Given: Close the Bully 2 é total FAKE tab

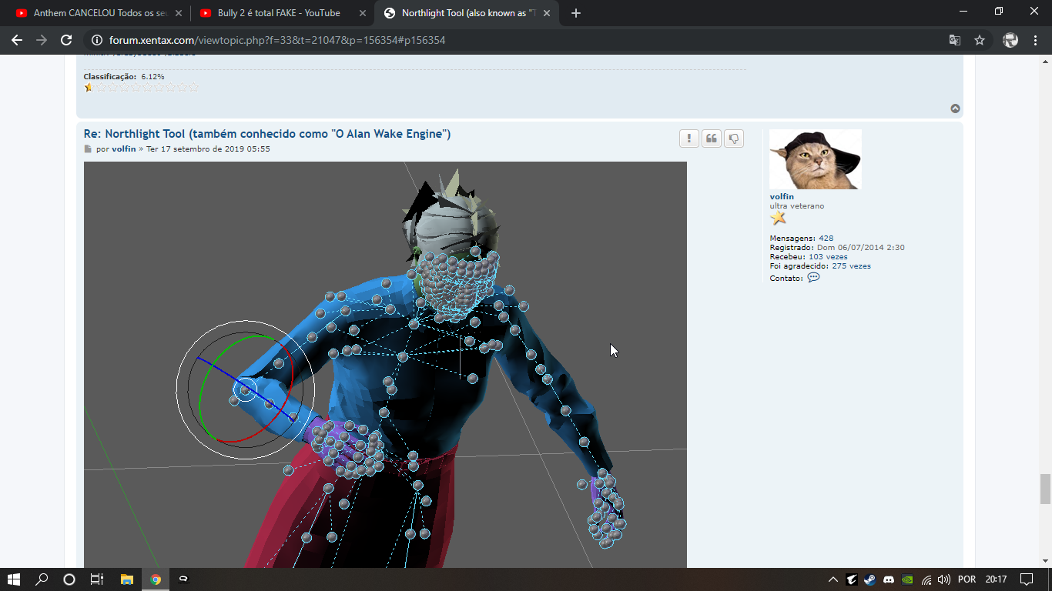Looking at the screenshot, I should pos(362,13).
